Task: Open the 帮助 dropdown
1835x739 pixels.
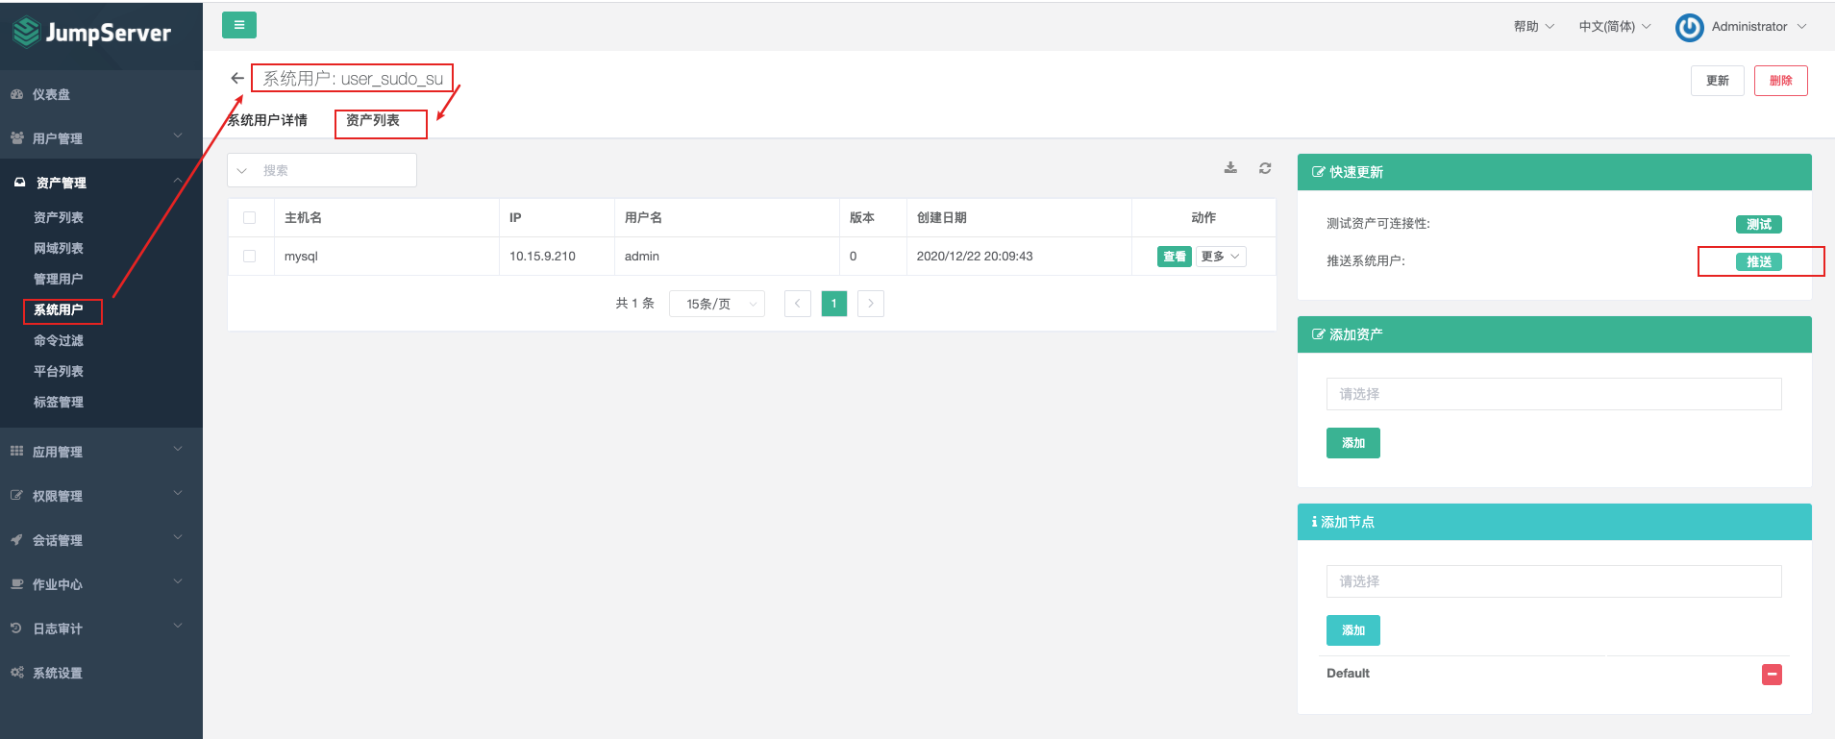Action: coord(1534,27)
